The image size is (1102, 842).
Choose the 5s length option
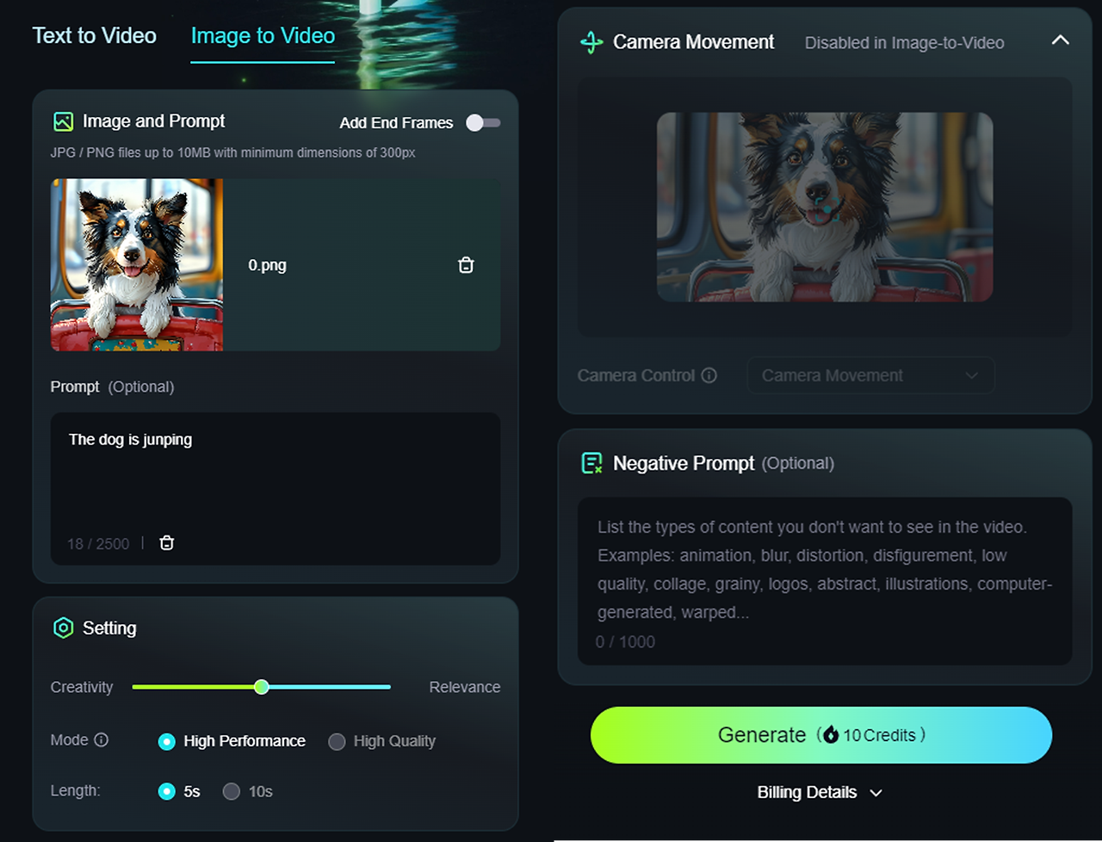pos(179,791)
